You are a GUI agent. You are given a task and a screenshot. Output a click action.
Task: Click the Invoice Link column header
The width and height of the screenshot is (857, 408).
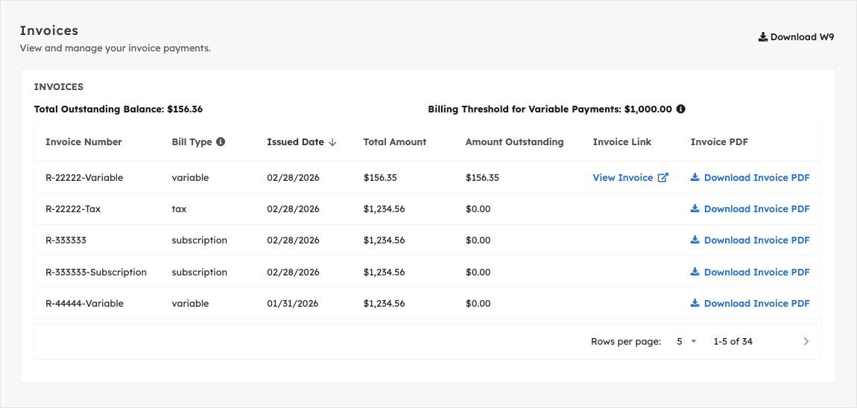[622, 142]
